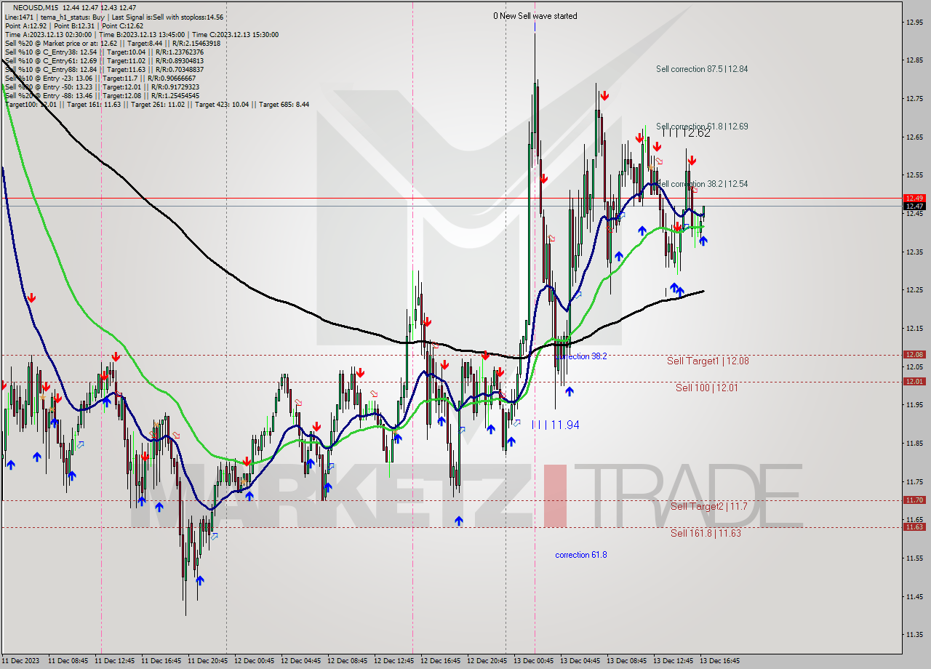The width and height of the screenshot is (931, 669).
Task: Click the 'Sell %10 @ Entry -23: 13.06' line
Action: point(102,78)
